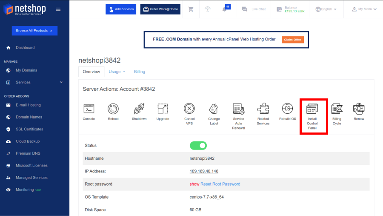Open the English language dropdown

coord(326,9)
